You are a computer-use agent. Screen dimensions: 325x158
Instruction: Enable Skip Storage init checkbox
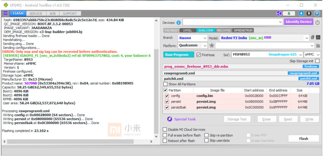click(317, 61)
